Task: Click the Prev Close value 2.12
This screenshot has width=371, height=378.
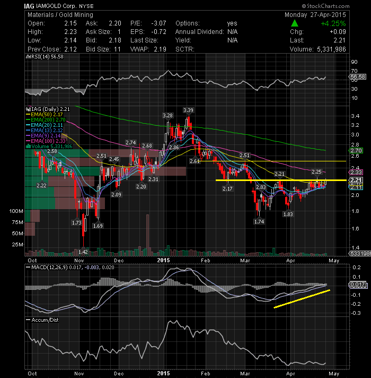Action: pos(70,49)
